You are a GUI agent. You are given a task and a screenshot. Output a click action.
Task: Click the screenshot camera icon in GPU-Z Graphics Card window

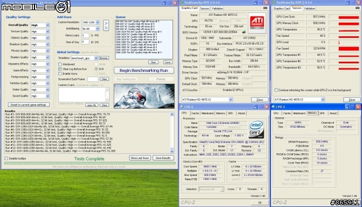[x=265, y=8]
